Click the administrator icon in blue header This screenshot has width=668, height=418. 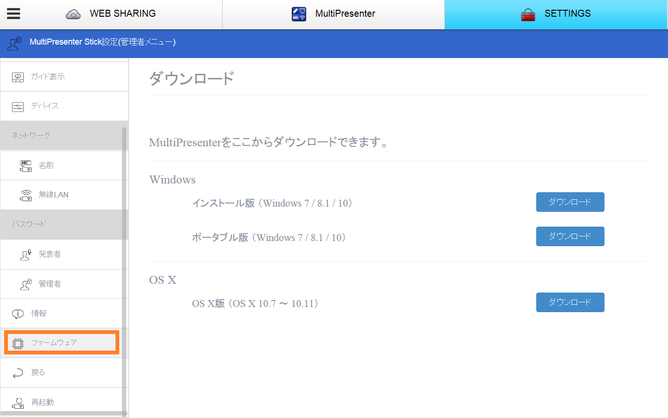tap(14, 43)
